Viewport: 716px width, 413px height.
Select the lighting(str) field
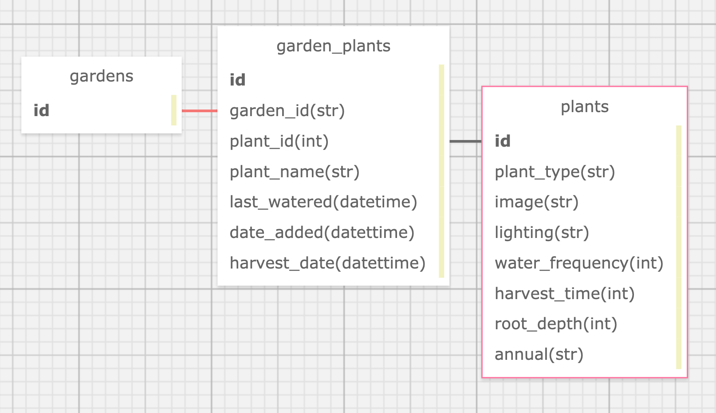click(x=542, y=232)
